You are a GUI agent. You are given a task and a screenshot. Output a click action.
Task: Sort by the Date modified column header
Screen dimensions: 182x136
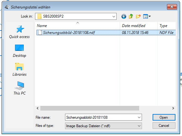(139, 26)
